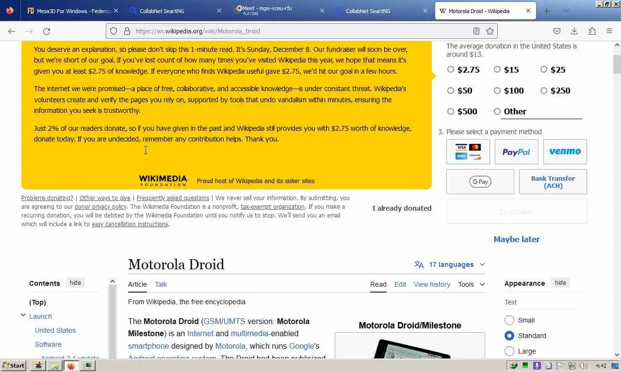Close the Meet mgw-vceu-rfu tab

pyautogui.click(x=322, y=11)
